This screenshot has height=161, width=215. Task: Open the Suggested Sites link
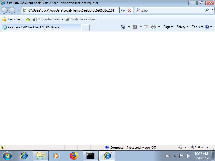tap(48, 19)
